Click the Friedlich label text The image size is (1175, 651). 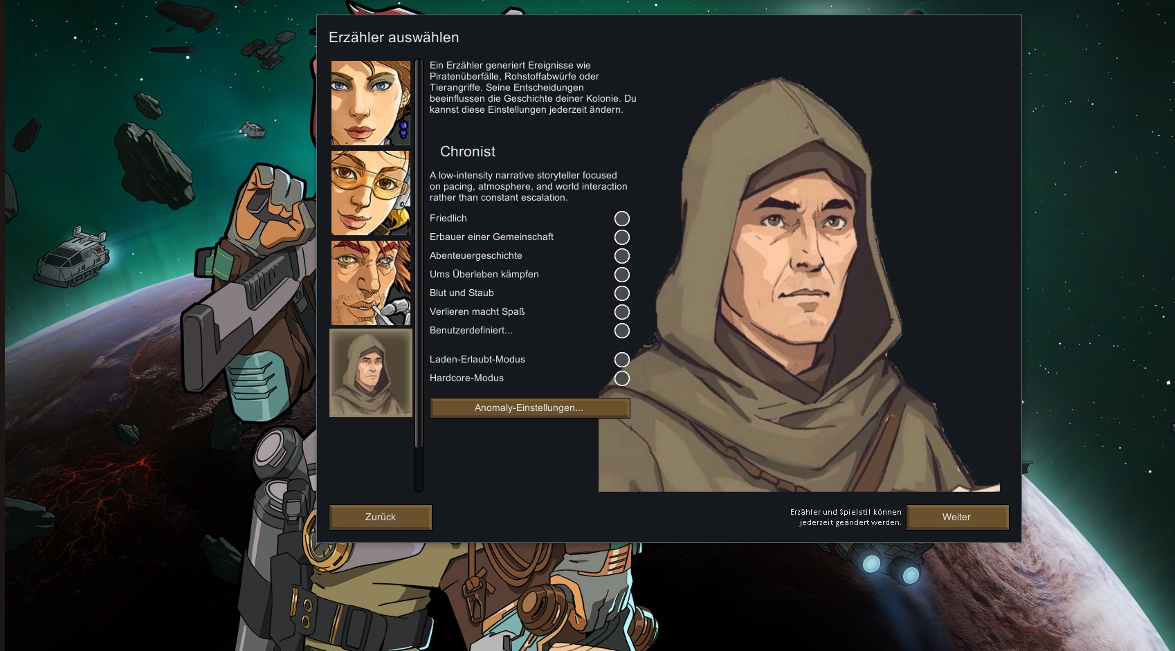point(448,218)
